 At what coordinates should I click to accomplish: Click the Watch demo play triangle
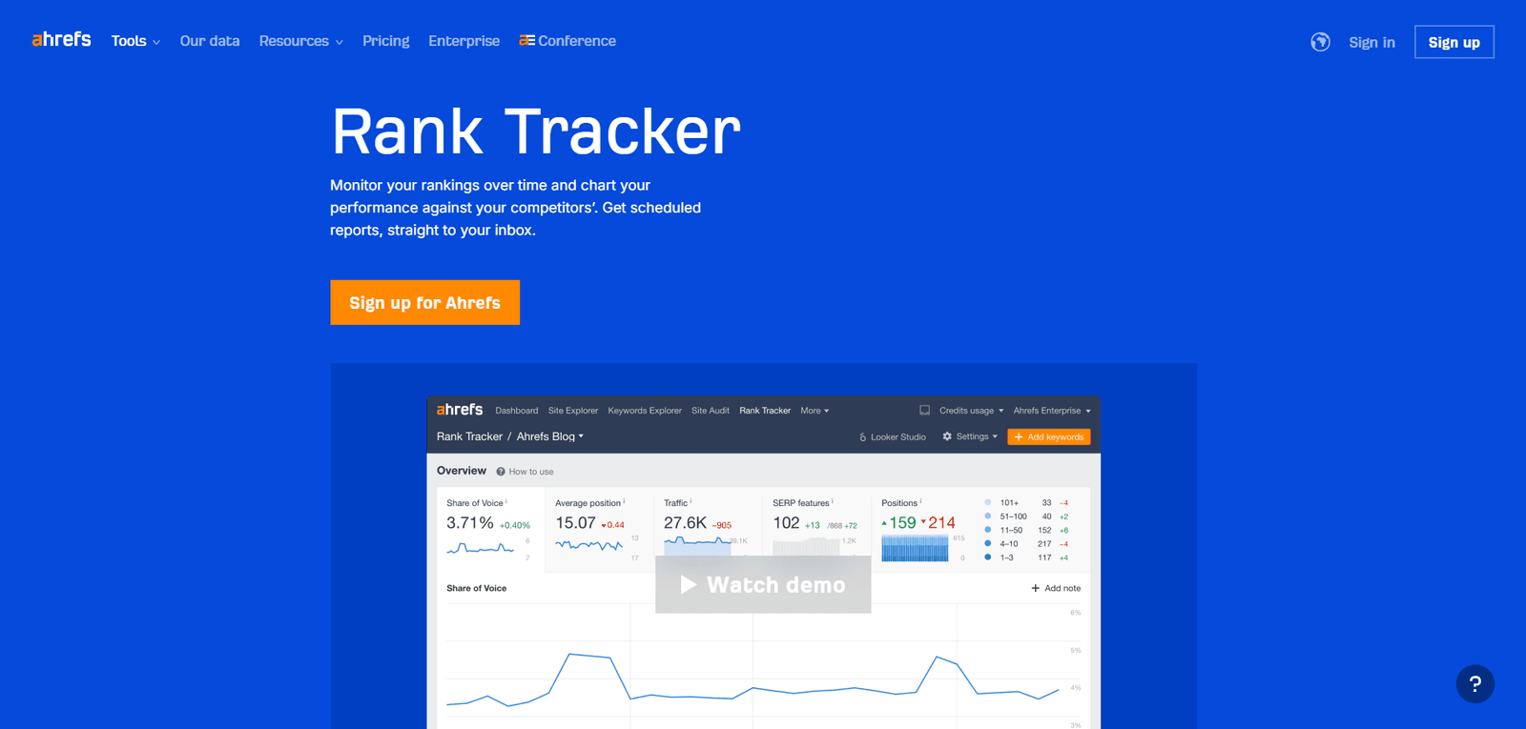click(x=688, y=584)
